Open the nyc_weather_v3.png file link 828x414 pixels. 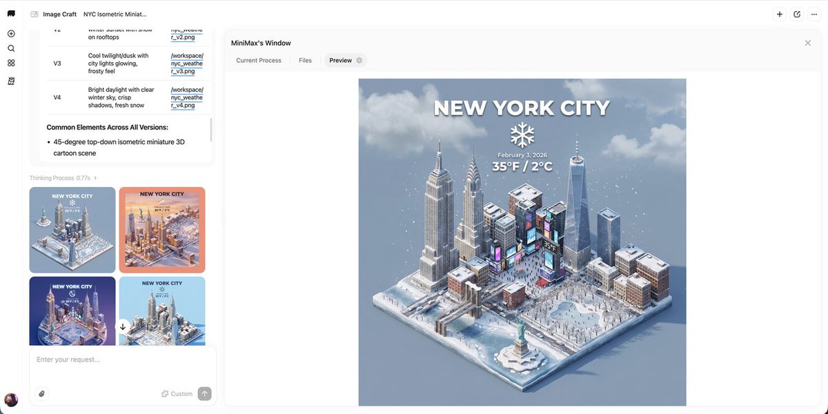point(187,63)
